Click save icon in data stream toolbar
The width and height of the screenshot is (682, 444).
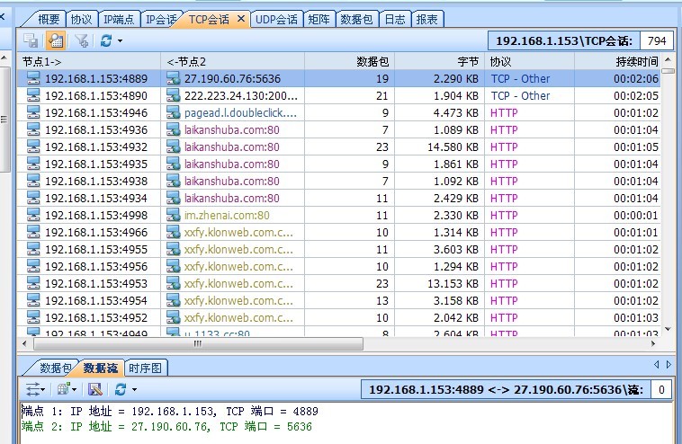point(94,389)
